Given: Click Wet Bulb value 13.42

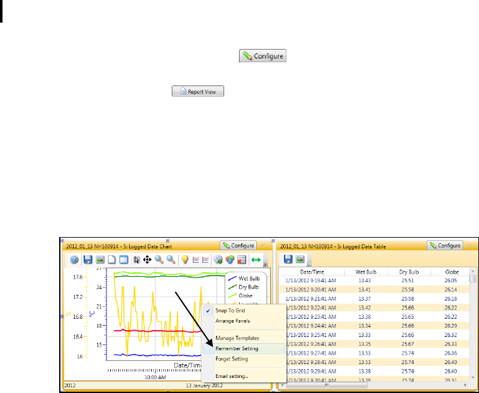Looking at the screenshot, I should point(364,307).
